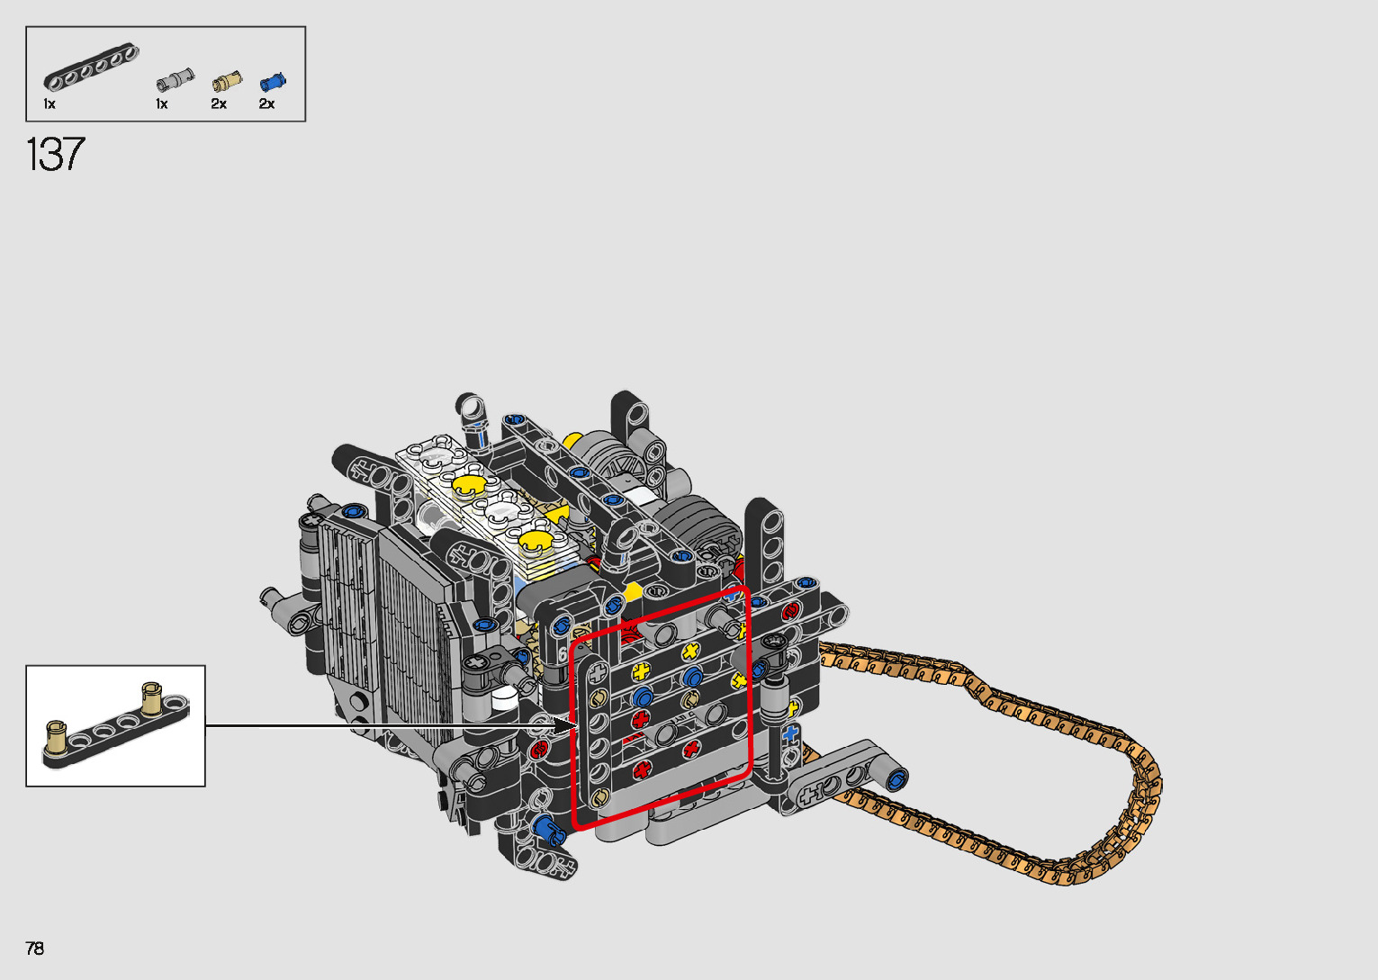The image size is (1378, 980).
Task: Click the 1x quantity under gray pin
Action: 162,104
